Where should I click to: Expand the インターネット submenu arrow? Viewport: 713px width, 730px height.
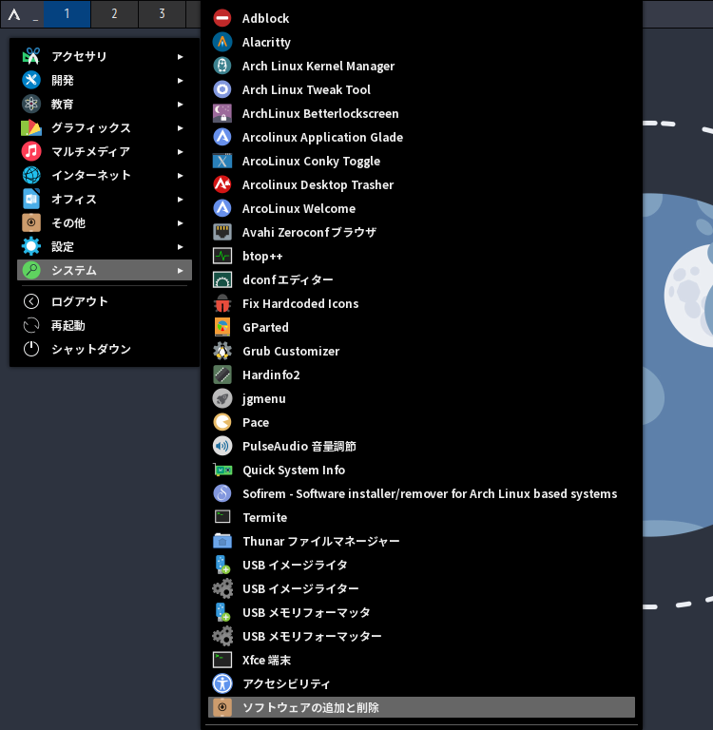[x=181, y=175]
